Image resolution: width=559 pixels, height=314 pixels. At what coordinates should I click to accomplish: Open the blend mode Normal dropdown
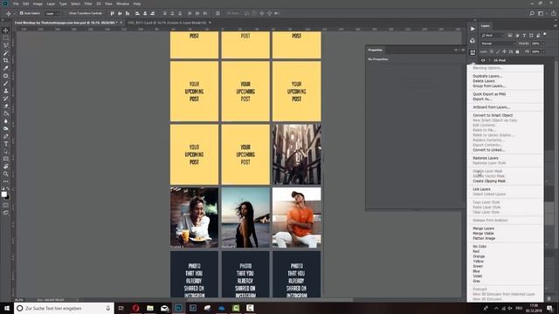click(x=498, y=44)
